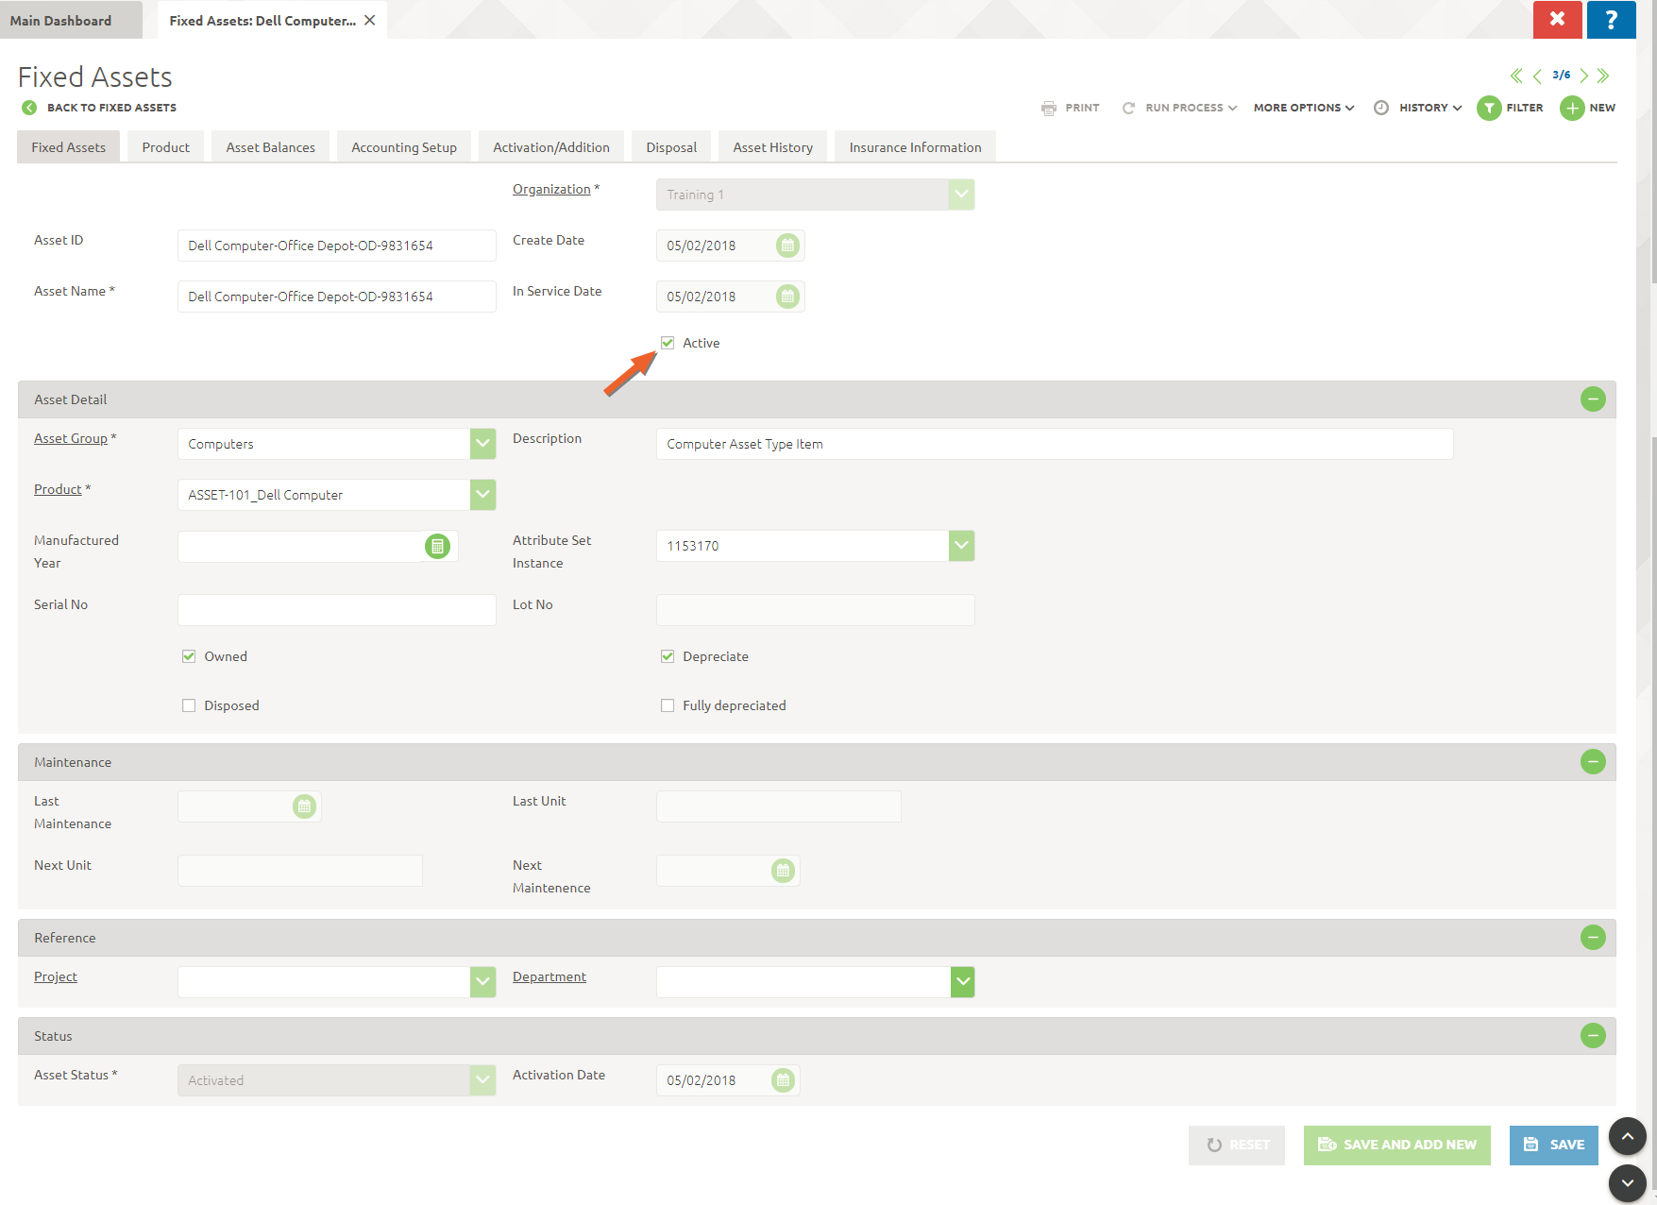Screen dimensions: 1657x1205
Task: Click into the Serial No field
Action: 336,610
